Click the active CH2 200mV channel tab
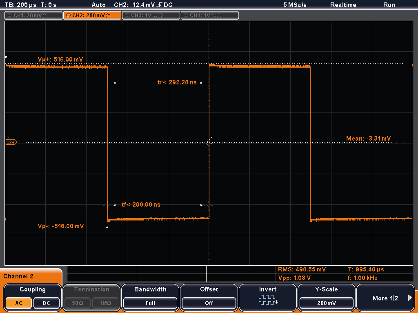The width and height of the screenshot is (418, 313). pyautogui.click(x=92, y=15)
